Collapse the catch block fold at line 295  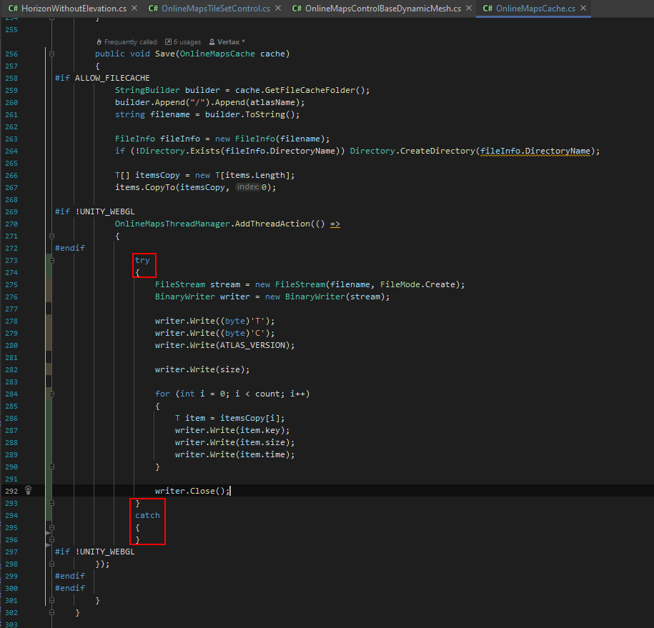coord(51,527)
